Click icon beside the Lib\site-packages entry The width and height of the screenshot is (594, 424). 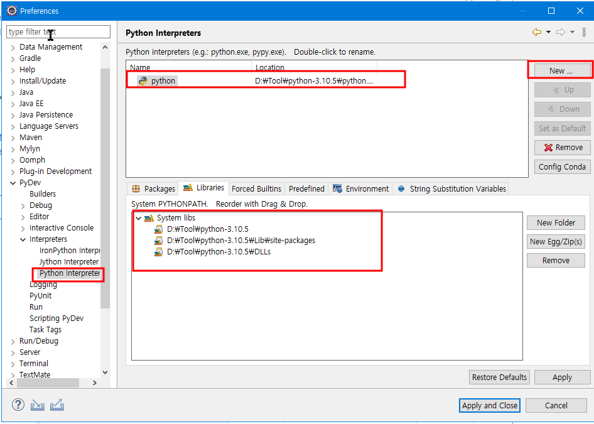[x=158, y=241]
